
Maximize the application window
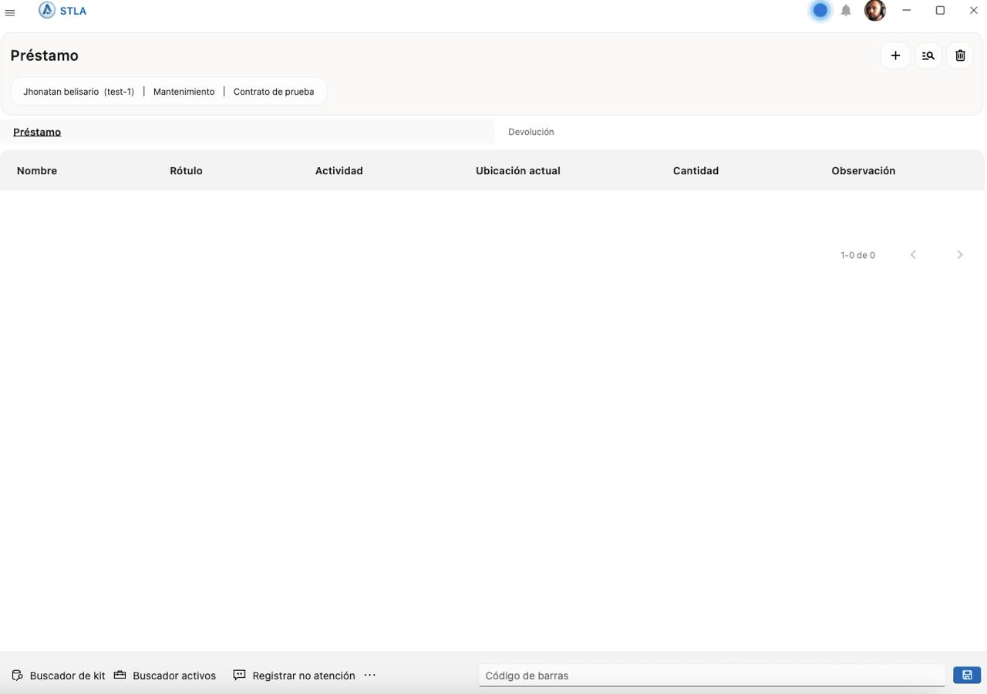(940, 10)
